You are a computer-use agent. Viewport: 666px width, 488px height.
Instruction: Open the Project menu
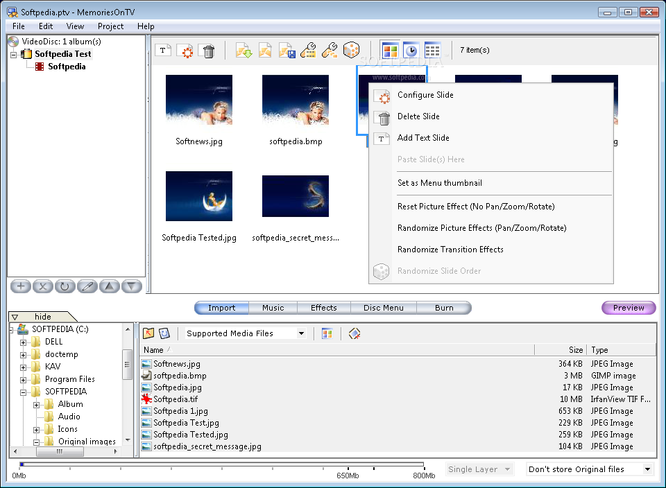click(110, 26)
